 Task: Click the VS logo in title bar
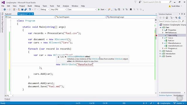[3, 2]
